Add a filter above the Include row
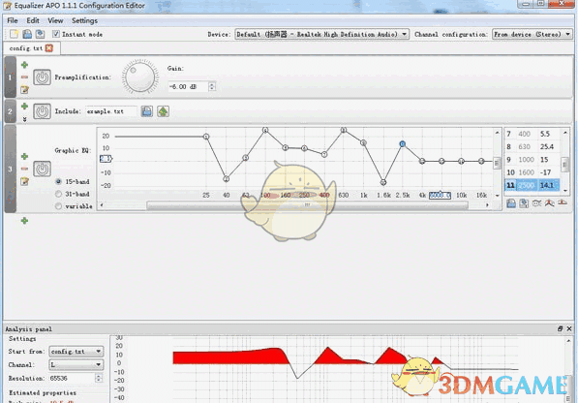578x403 pixels. (x=24, y=107)
